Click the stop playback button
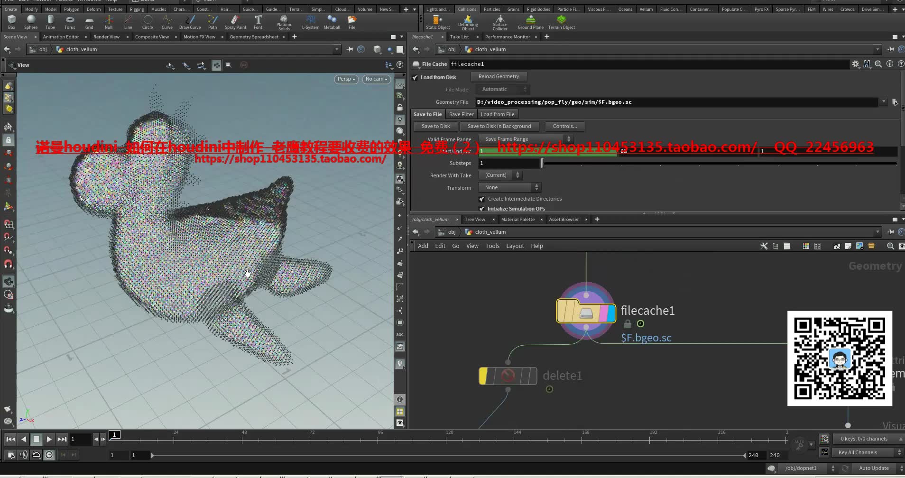This screenshot has width=905, height=478. coord(36,439)
